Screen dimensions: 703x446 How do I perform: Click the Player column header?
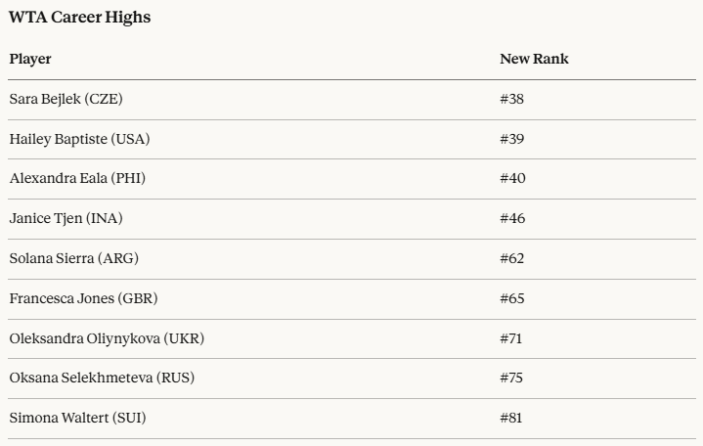tap(30, 59)
